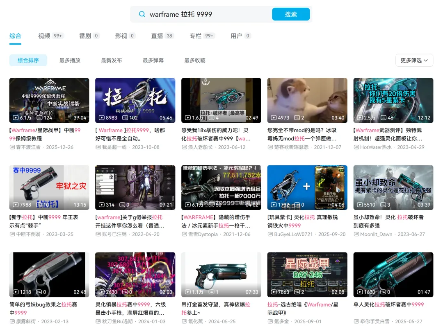
Task: Open title 新手拉托 中断9999 牢王
Action: coord(44,221)
